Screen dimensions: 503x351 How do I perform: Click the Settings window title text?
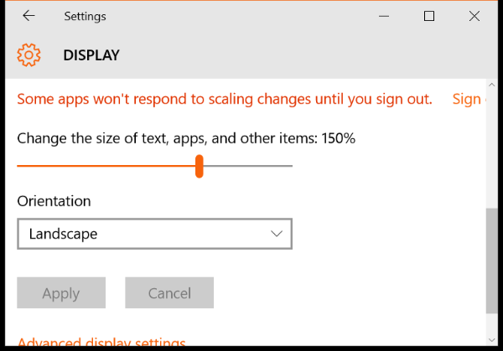(85, 17)
